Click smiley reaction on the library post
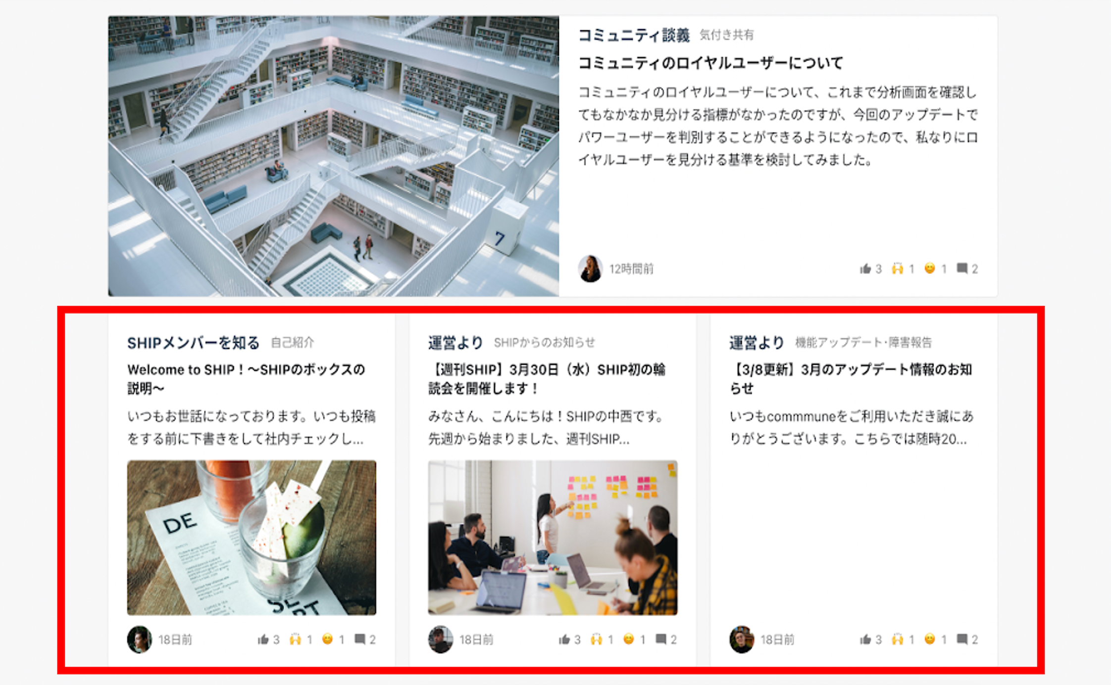This screenshot has width=1111, height=685. (x=929, y=268)
